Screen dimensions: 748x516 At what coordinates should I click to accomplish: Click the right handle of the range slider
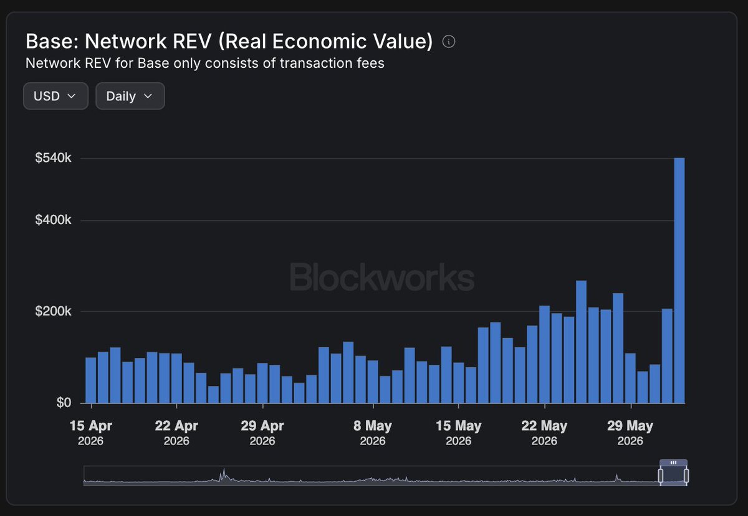coord(686,476)
